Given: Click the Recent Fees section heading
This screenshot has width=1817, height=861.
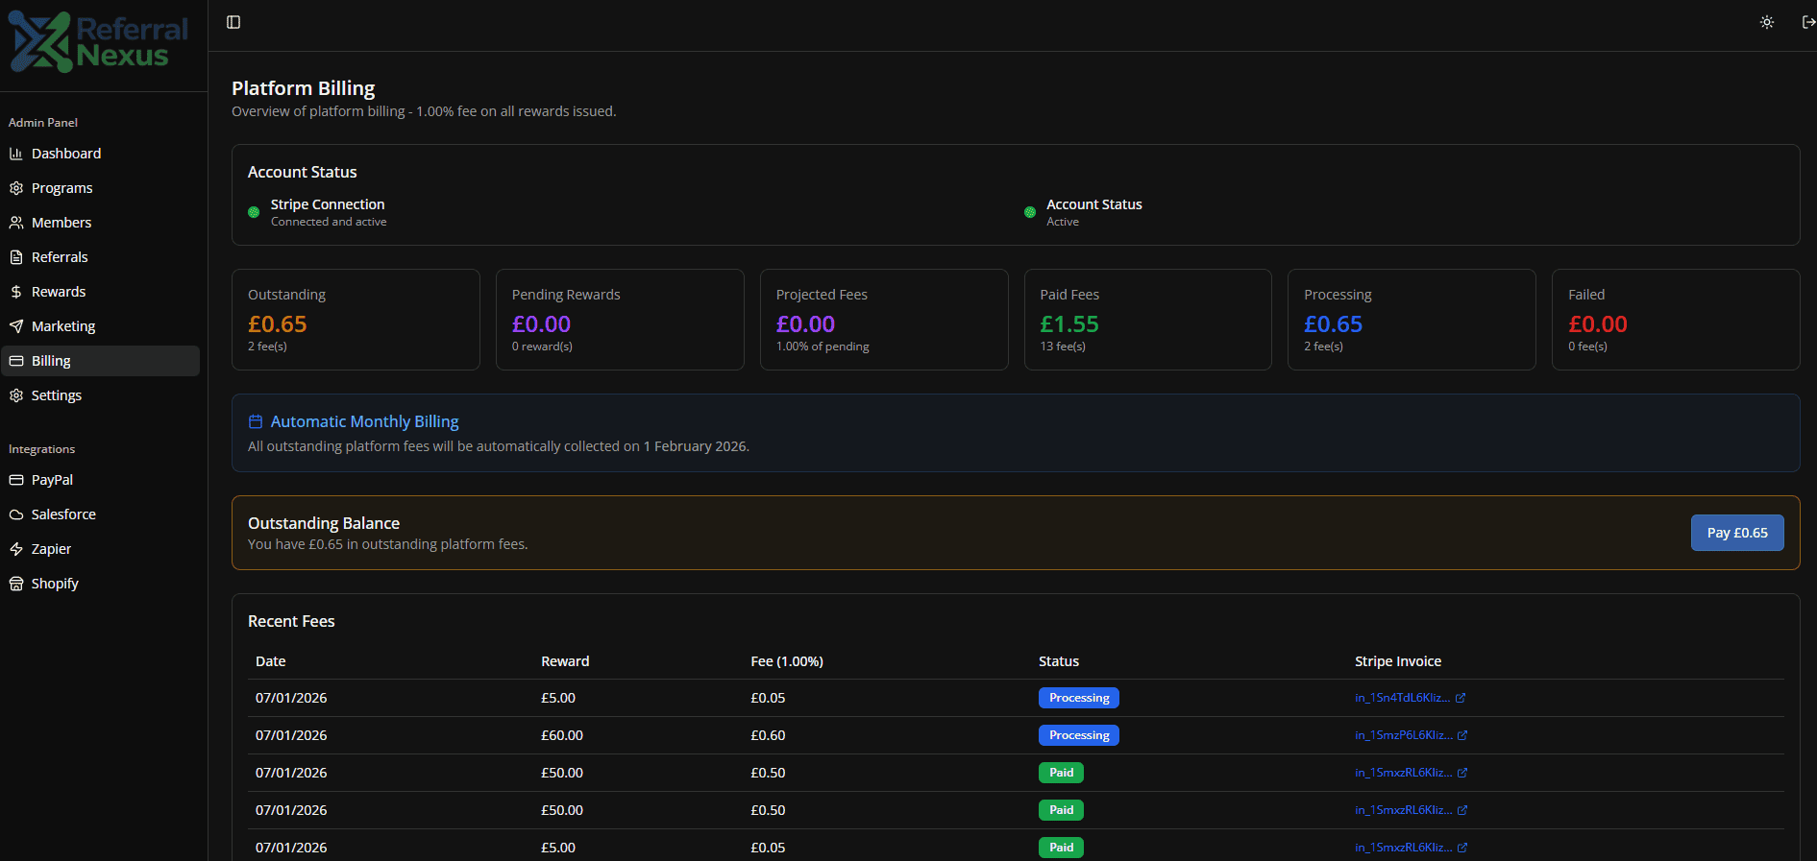Looking at the screenshot, I should 291,621.
